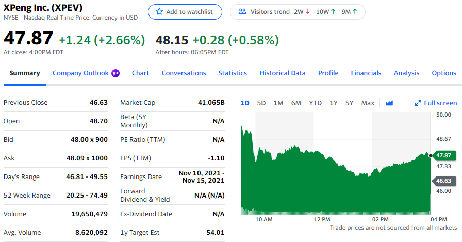
Task: Open the Company Outlook tab
Action: (x=80, y=73)
